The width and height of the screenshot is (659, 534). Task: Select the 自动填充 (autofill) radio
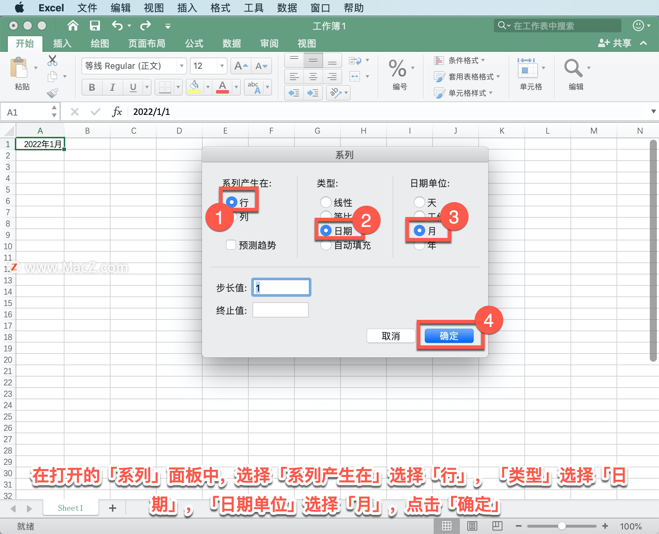326,245
